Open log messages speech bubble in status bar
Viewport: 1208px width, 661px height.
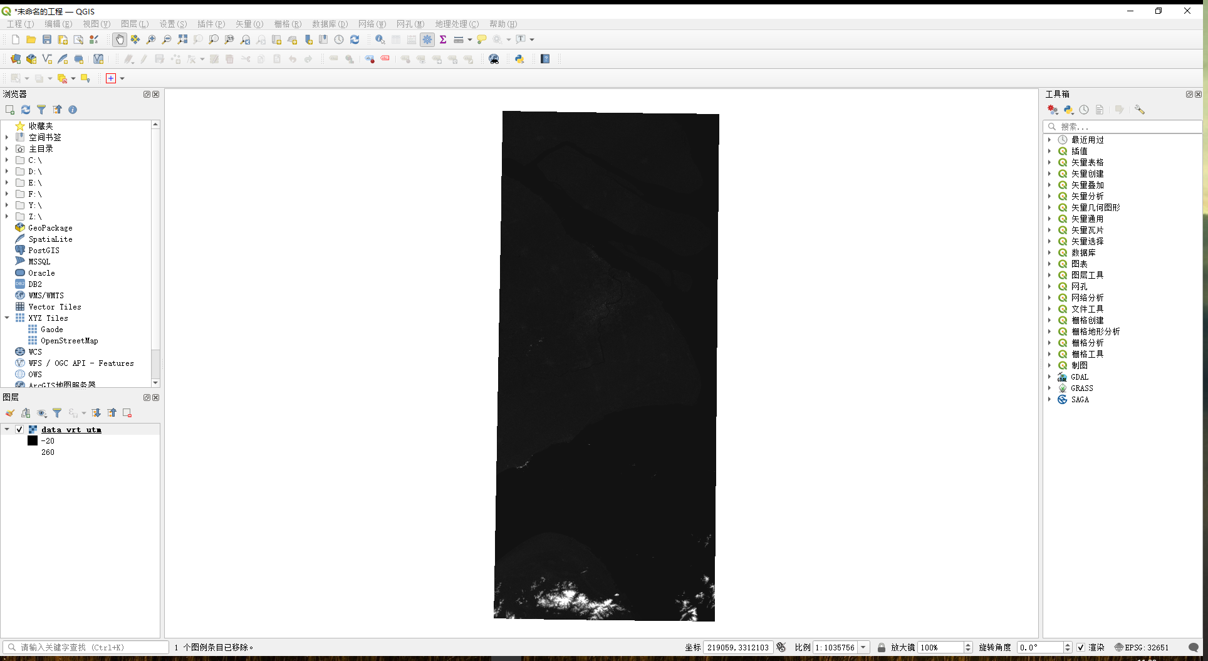(x=1194, y=647)
